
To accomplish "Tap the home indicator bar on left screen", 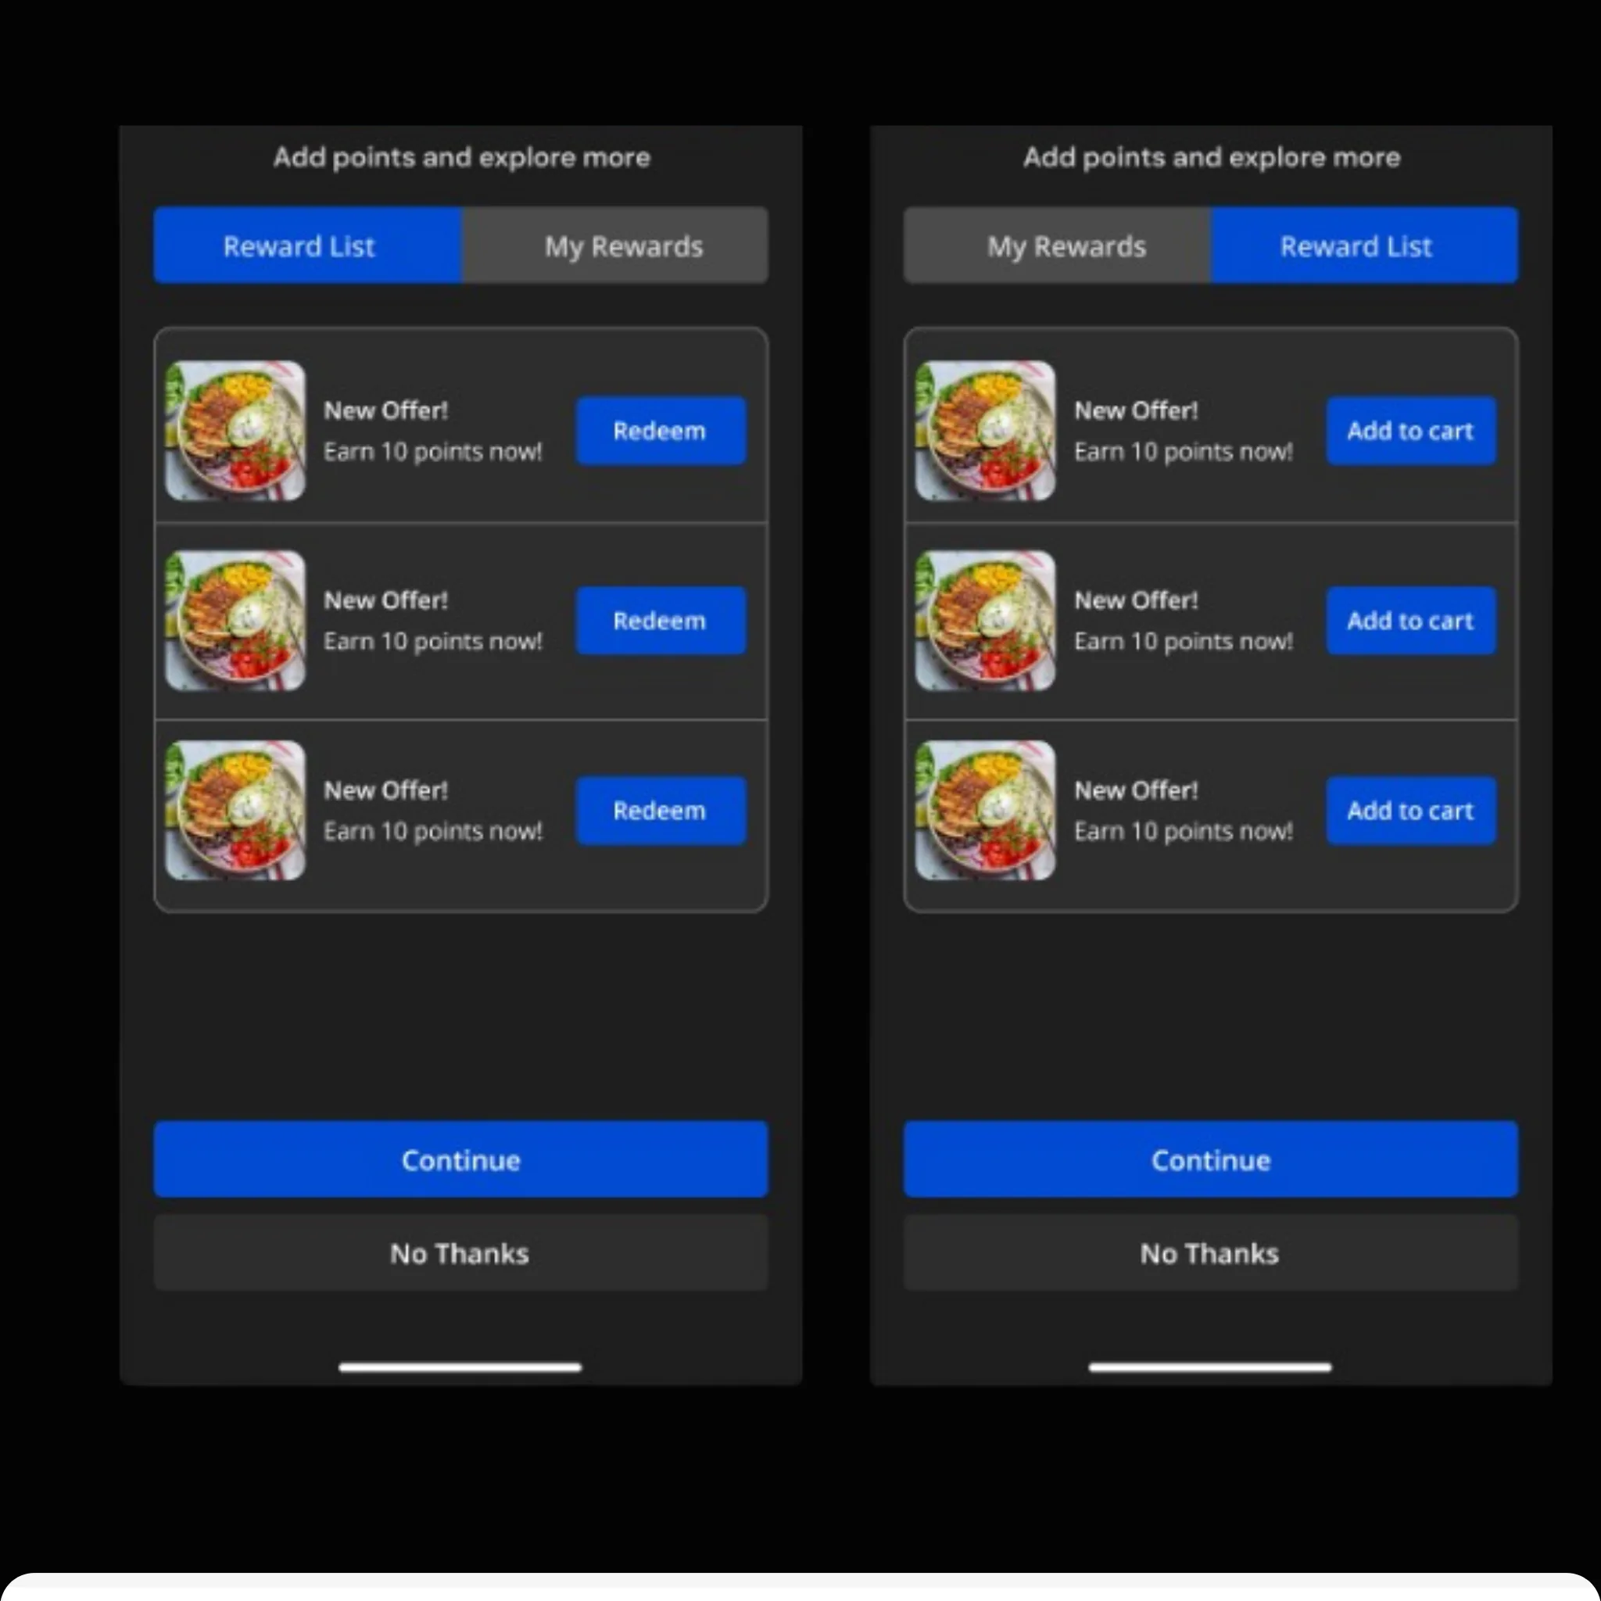I will (460, 1367).
